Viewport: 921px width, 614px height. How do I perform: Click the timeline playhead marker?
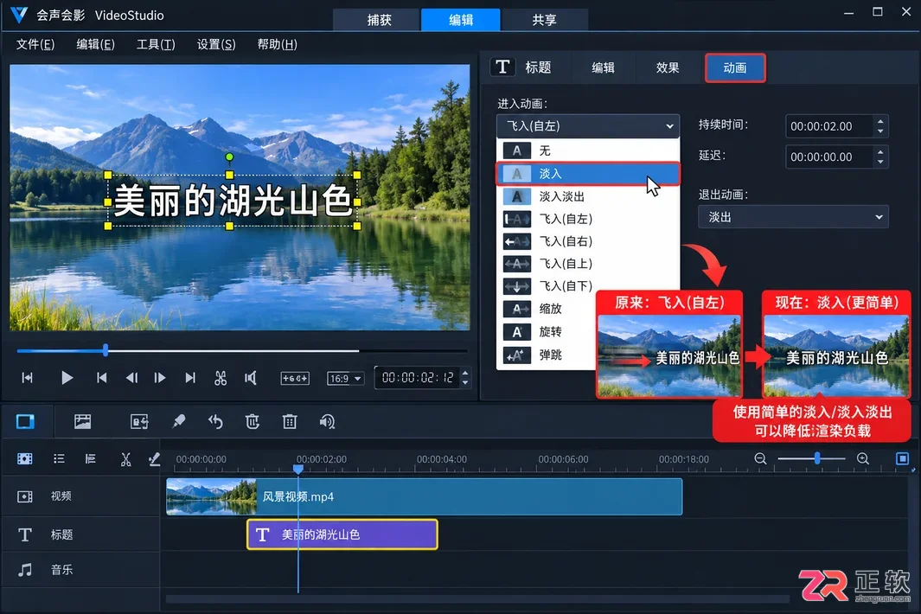click(x=298, y=469)
